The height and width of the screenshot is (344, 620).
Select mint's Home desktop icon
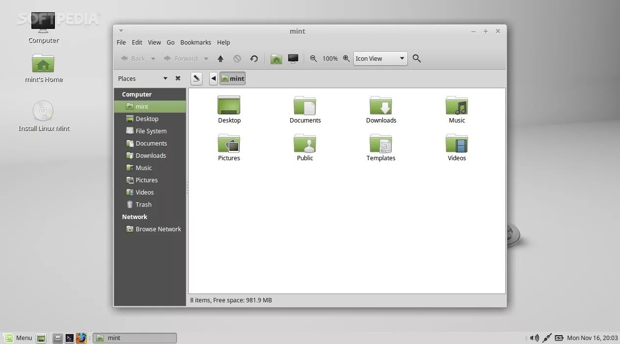(x=43, y=63)
